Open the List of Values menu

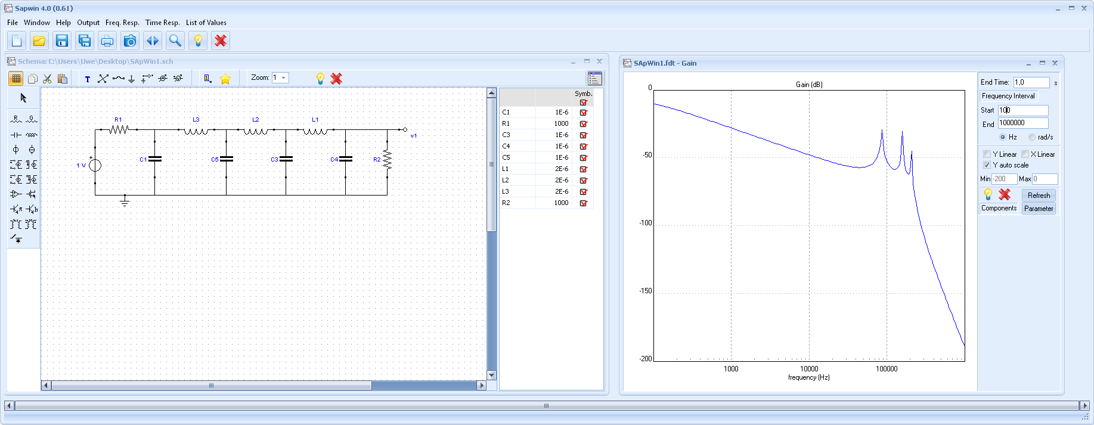click(x=206, y=23)
